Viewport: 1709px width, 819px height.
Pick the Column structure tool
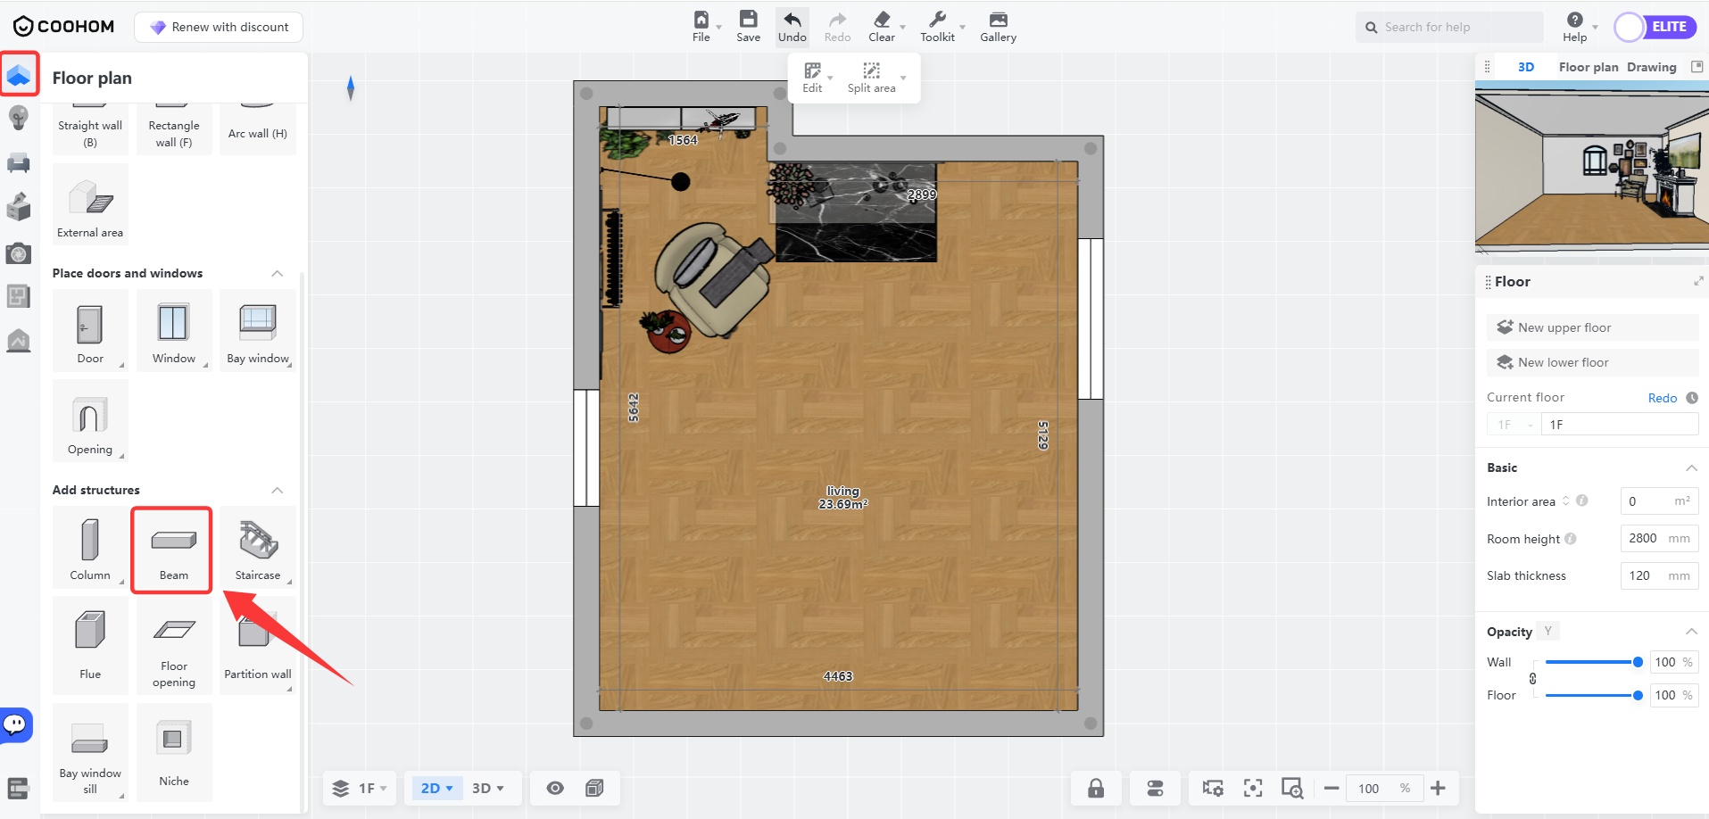[90, 550]
